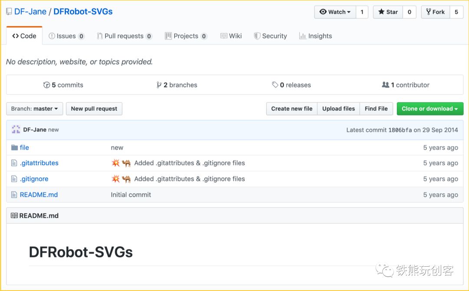
Task: Open the Watch dropdown
Action: point(335,12)
